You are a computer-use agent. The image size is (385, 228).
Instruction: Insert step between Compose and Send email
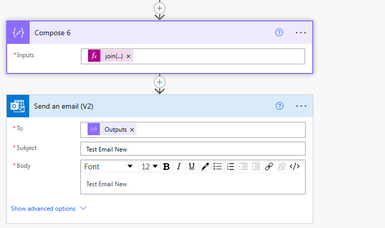160,82
